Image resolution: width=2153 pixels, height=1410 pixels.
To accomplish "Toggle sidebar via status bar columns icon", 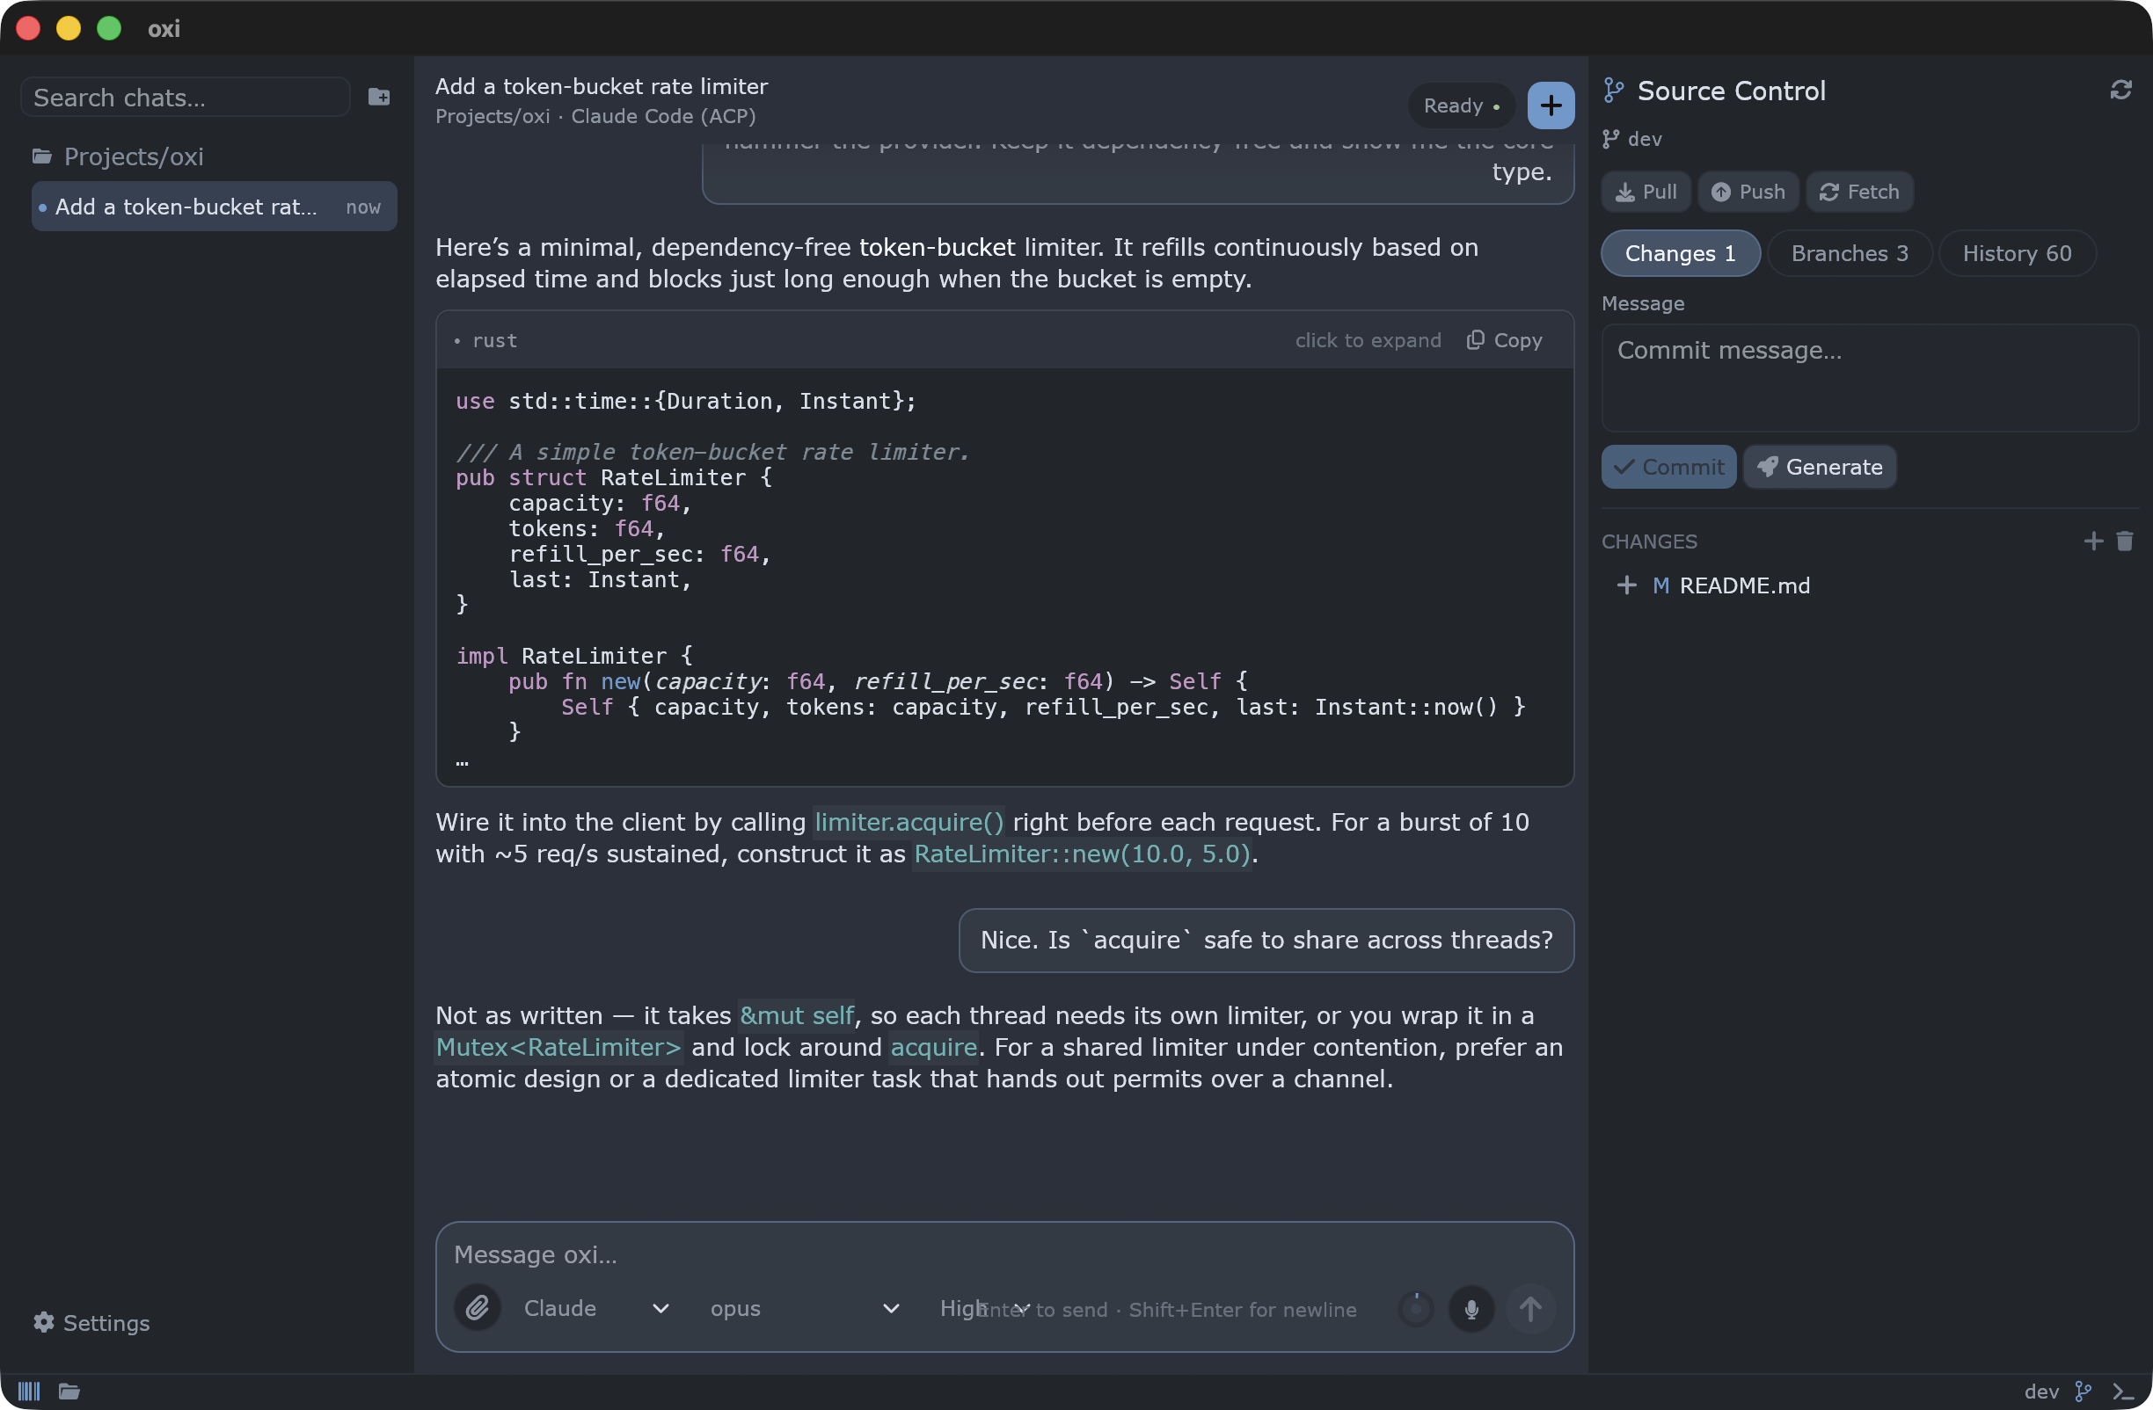I will click(x=29, y=1391).
